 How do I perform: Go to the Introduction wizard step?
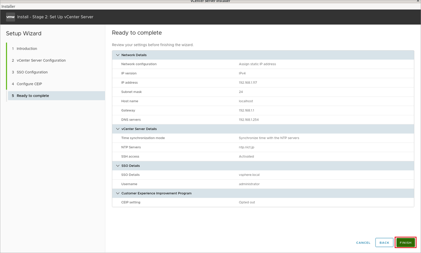point(27,49)
